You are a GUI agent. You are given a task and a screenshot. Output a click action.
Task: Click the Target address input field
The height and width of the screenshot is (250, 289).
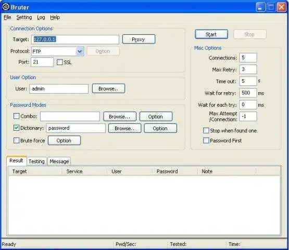pyautogui.click(x=75, y=40)
